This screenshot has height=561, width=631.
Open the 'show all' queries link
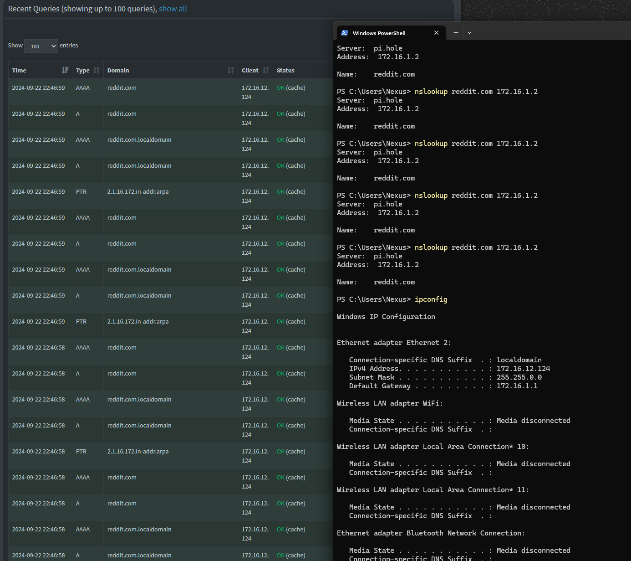[x=173, y=9]
